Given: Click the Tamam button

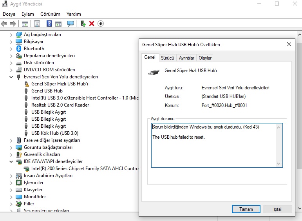Looking at the screenshot, I should coord(246,209).
